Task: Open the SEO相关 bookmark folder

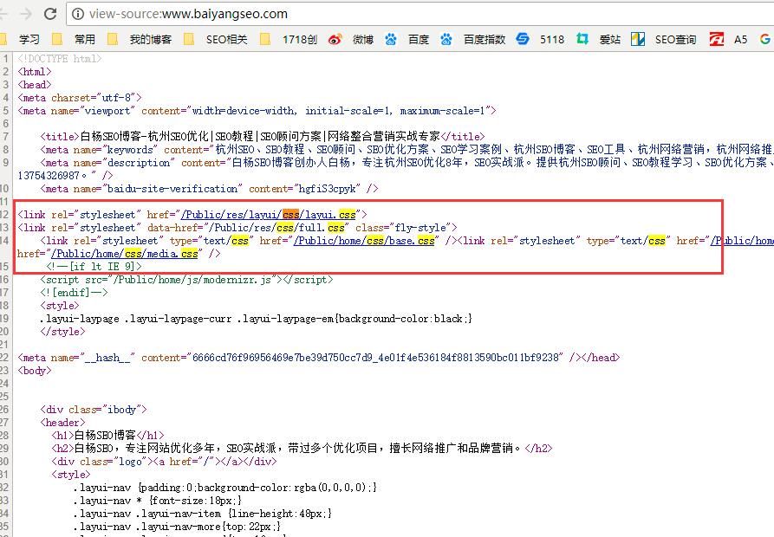Action: [x=216, y=40]
